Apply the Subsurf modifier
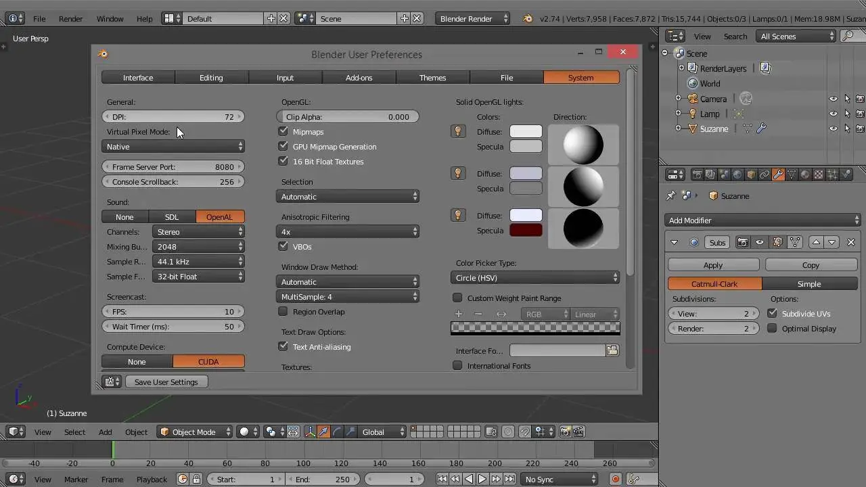 713,265
